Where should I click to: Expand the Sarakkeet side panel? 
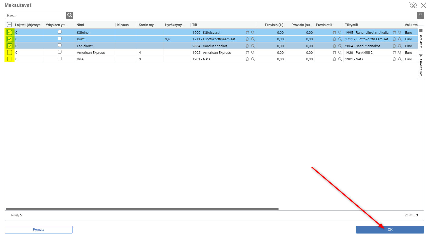click(x=421, y=38)
